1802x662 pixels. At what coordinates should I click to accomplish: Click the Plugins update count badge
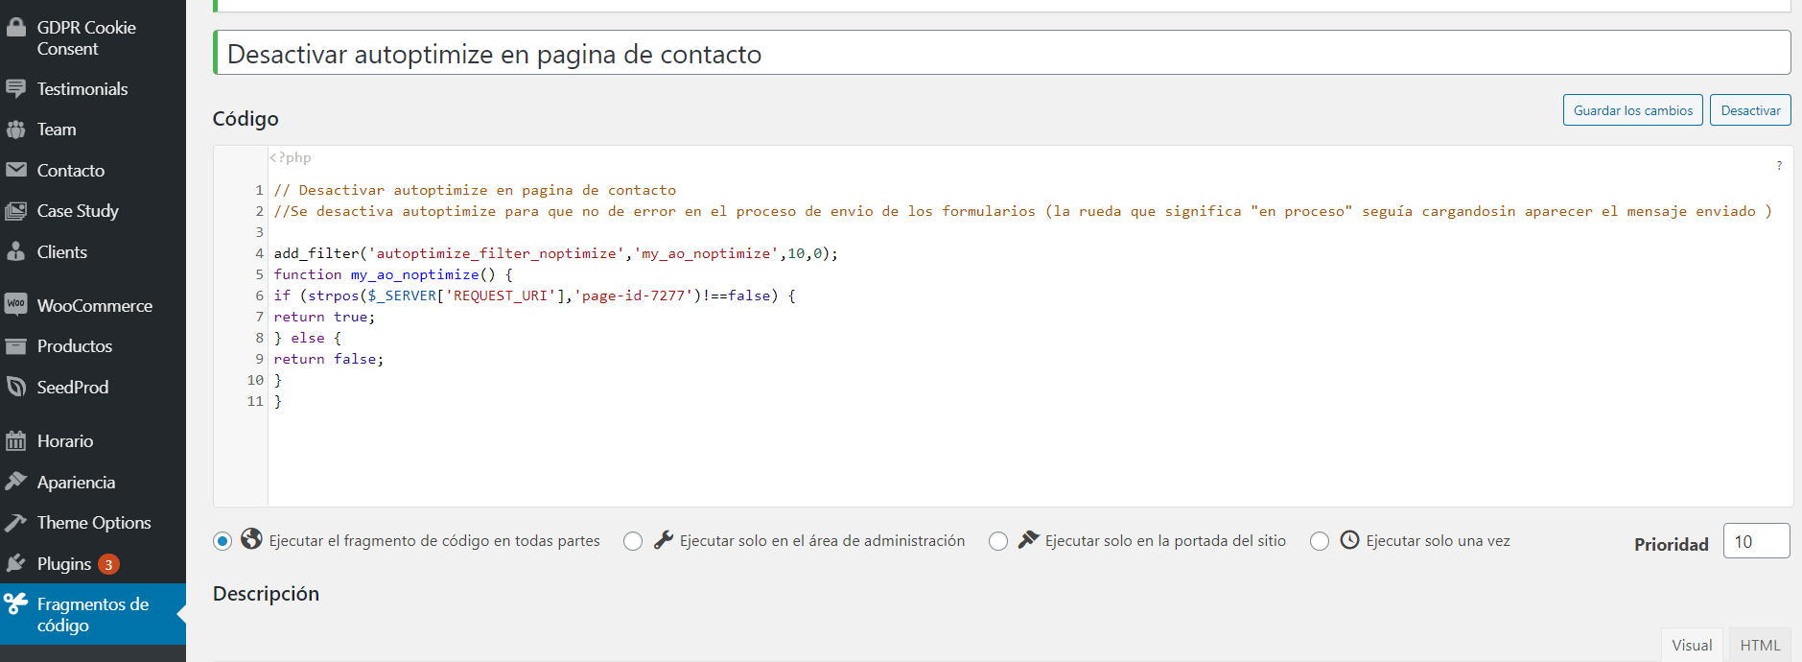coord(108,564)
